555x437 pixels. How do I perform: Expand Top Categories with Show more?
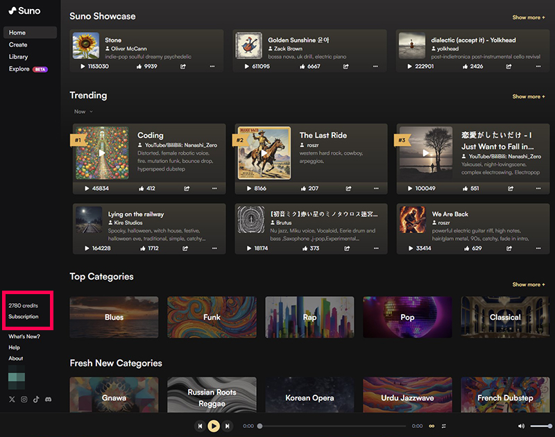[x=529, y=284]
